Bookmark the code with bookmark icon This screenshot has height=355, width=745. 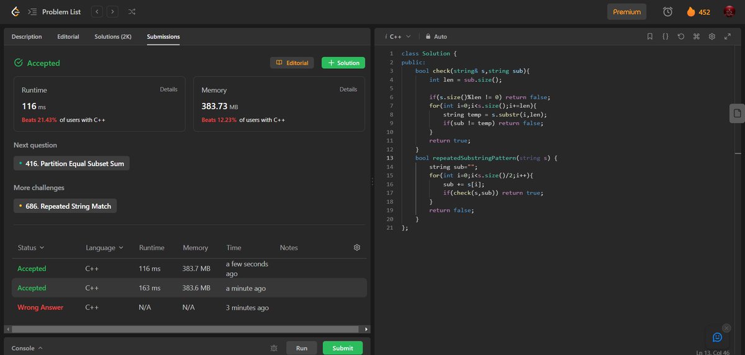click(x=650, y=37)
